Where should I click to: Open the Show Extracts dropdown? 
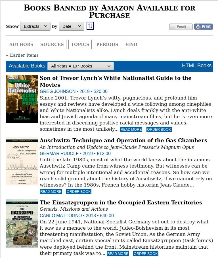point(35,26)
